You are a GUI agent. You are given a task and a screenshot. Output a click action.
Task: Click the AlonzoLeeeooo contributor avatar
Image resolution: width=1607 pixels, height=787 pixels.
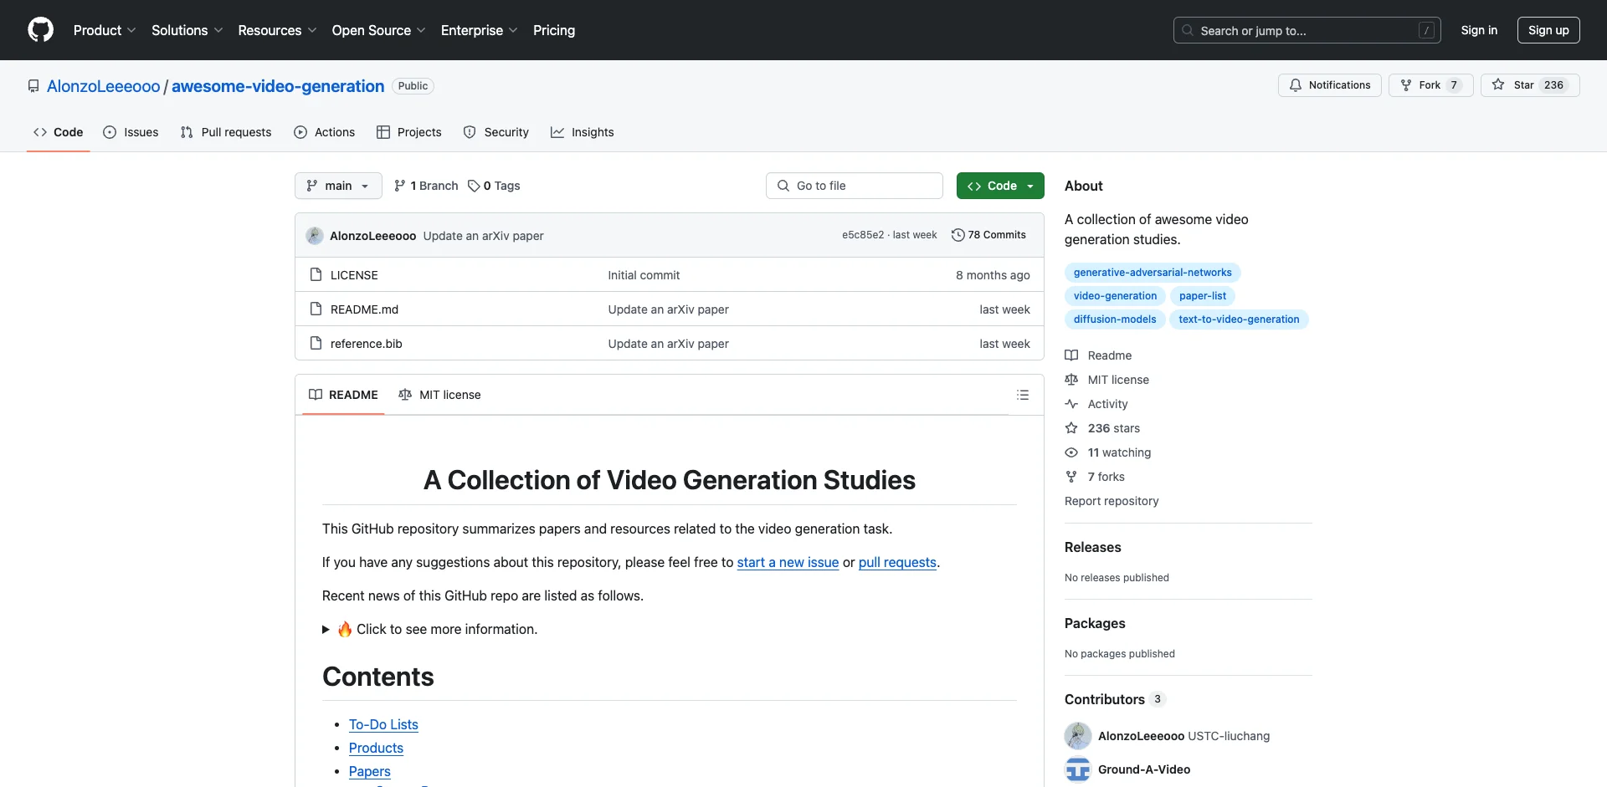(1078, 736)
